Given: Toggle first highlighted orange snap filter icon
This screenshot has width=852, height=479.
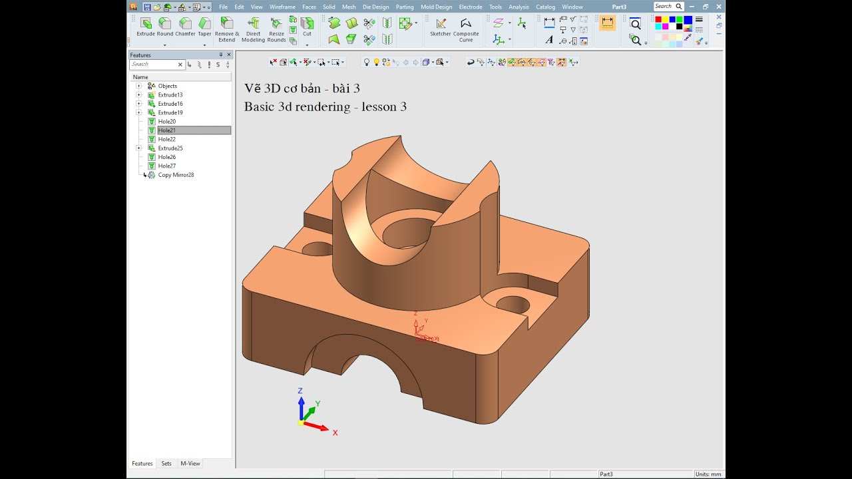Looking at the screenshot, I should tap(511, 63).
